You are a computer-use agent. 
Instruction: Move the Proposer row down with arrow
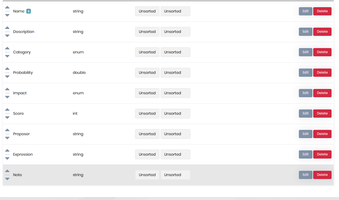click(7, 138)
